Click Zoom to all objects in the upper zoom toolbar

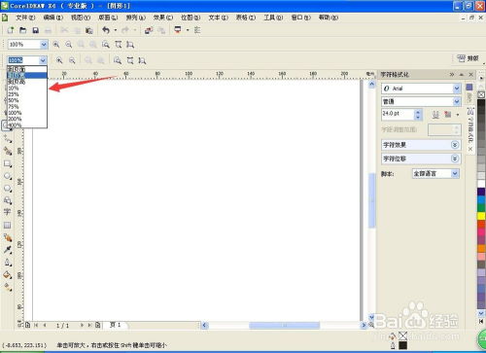106,45
